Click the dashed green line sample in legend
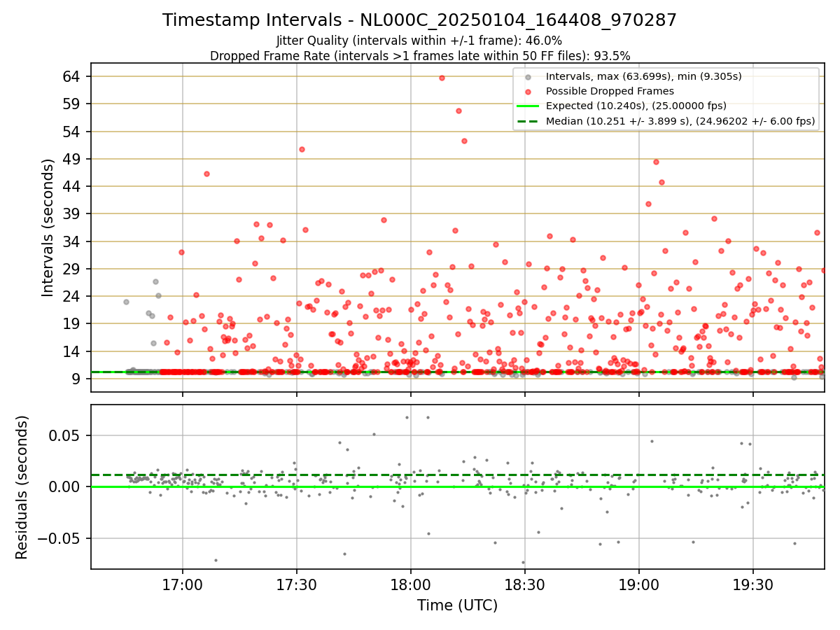 pos(528,121)
